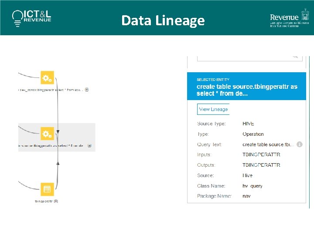Select the tbingperattr table node icon
The width and height of the screenshot is (314, 235).
tap(47, 189)
